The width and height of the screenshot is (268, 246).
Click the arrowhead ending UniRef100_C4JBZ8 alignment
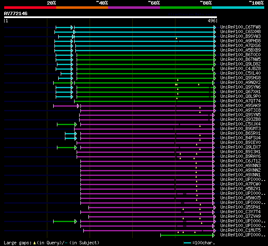[x=213, y=69]
